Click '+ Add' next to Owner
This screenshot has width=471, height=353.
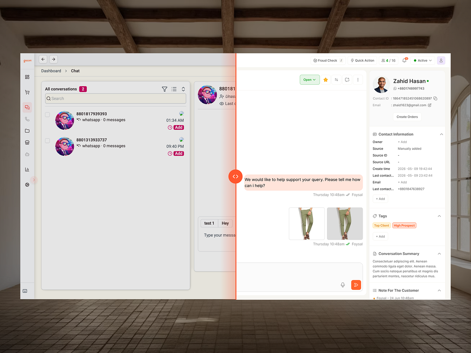click(402, 142)
